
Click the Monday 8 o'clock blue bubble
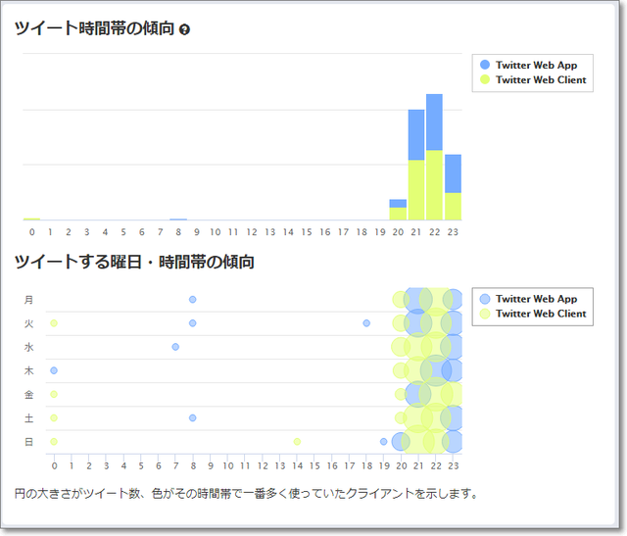pyautogui.click(x=193, y=299)
